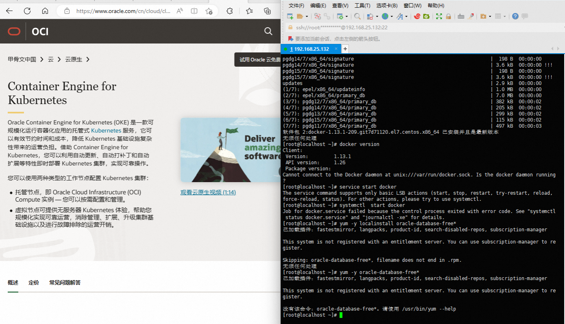Image resolution: width=565 pixels, height=324 pixels.
Task: Toggle full screen in Xshell
Action: tap(439, 16)
